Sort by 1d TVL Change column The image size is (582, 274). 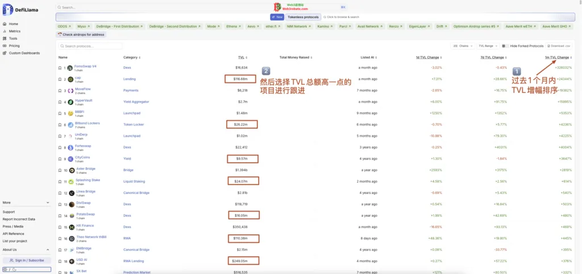coord(429,57)
